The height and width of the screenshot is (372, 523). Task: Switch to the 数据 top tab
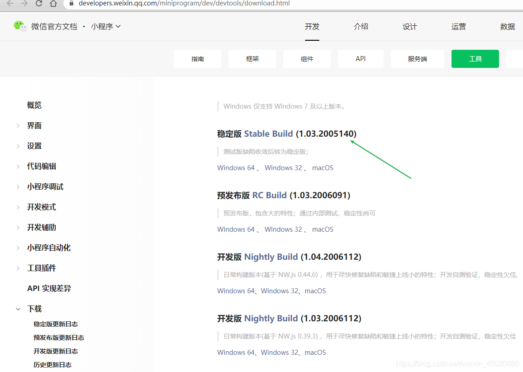pyautogui.click(x=507, y=27)
